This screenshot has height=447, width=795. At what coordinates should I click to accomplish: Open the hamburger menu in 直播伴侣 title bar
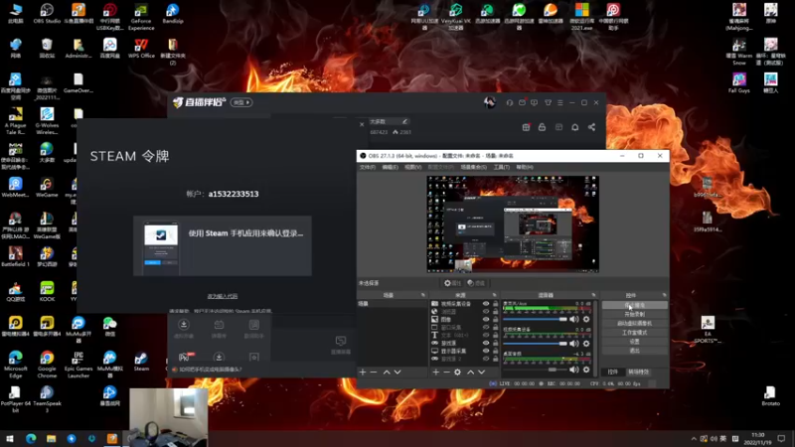(560, 102)
